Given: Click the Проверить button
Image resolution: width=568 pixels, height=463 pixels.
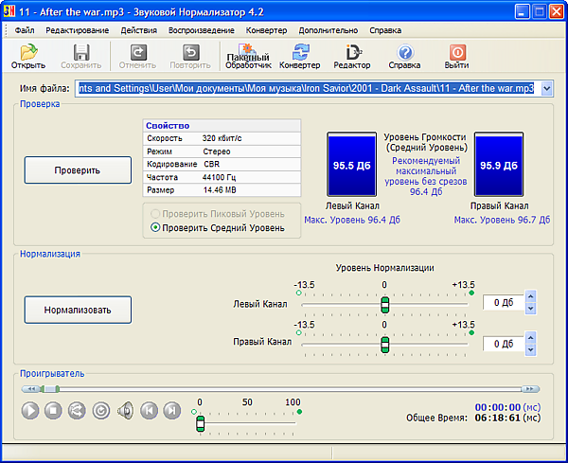Looking at the screenshot, I should pos(78,169).
